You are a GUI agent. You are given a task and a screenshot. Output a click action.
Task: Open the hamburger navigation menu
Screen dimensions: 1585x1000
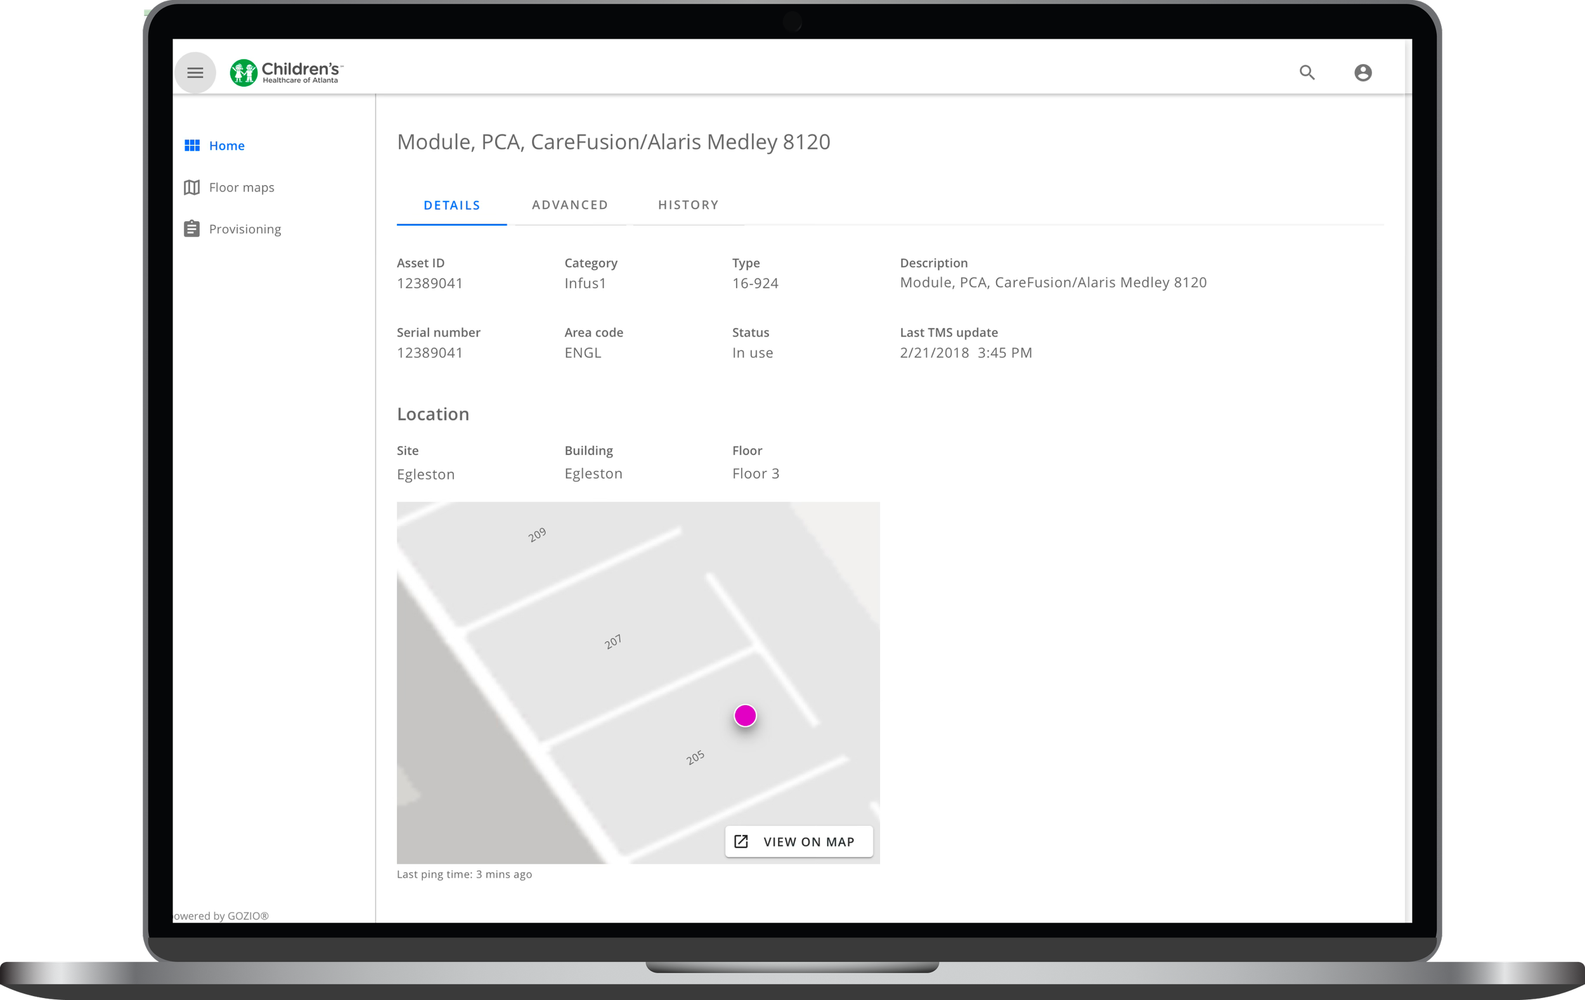195,72
